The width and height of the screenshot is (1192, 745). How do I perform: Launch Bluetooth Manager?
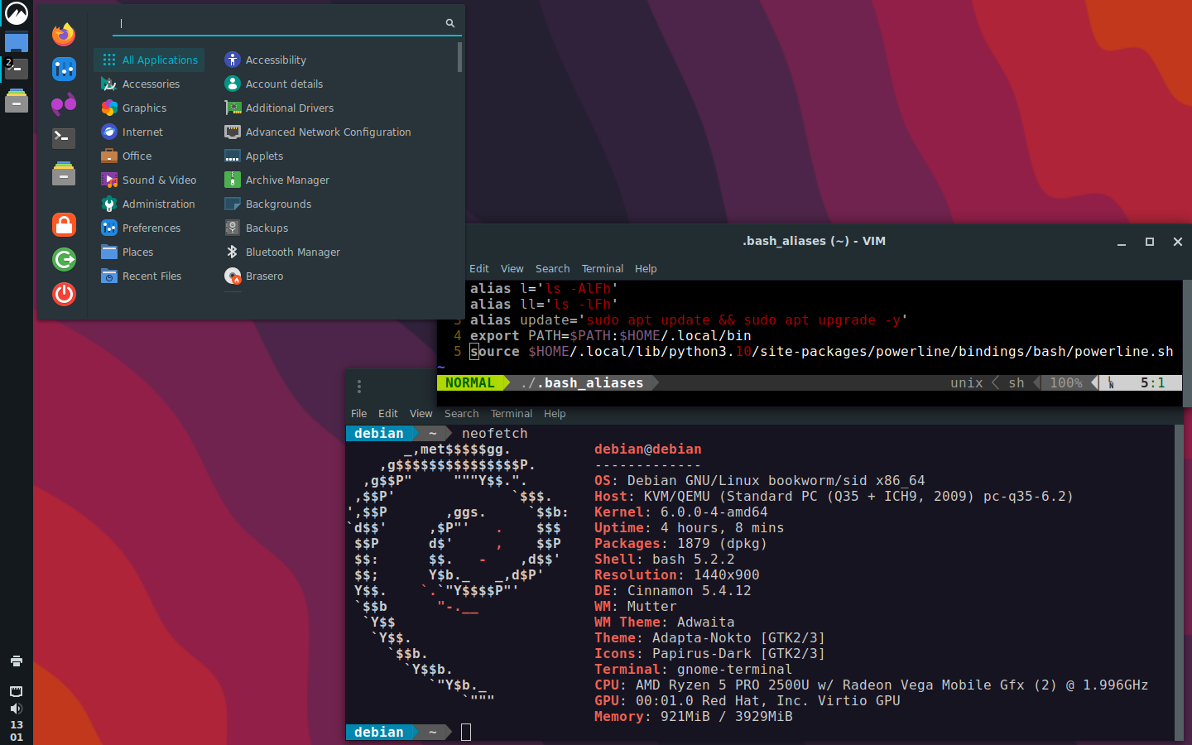[x=282, y=252]
